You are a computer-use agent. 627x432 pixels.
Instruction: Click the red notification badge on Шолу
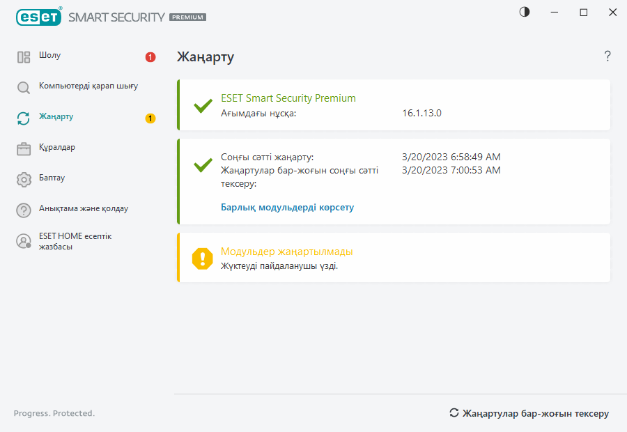(x=150, y=57)
